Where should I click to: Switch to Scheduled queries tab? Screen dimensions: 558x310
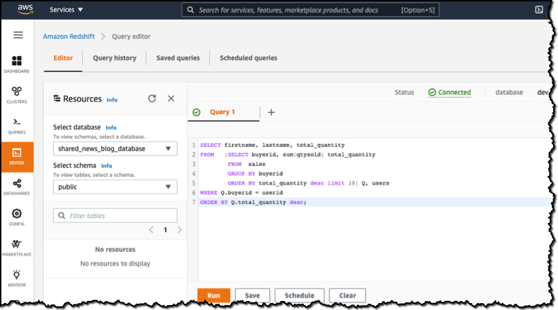point(248,57)
